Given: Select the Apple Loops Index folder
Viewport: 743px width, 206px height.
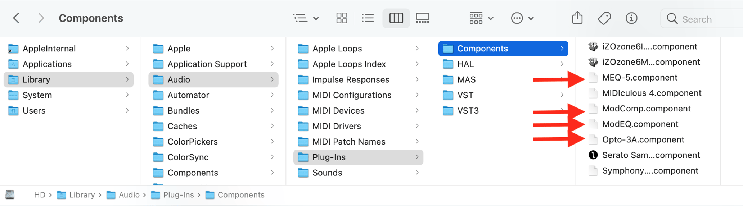Looking at the screenshot, I should tap(358, 64).
